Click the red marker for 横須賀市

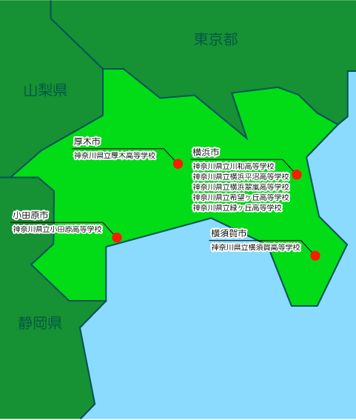pyautogui.click(x=315, y=256)
